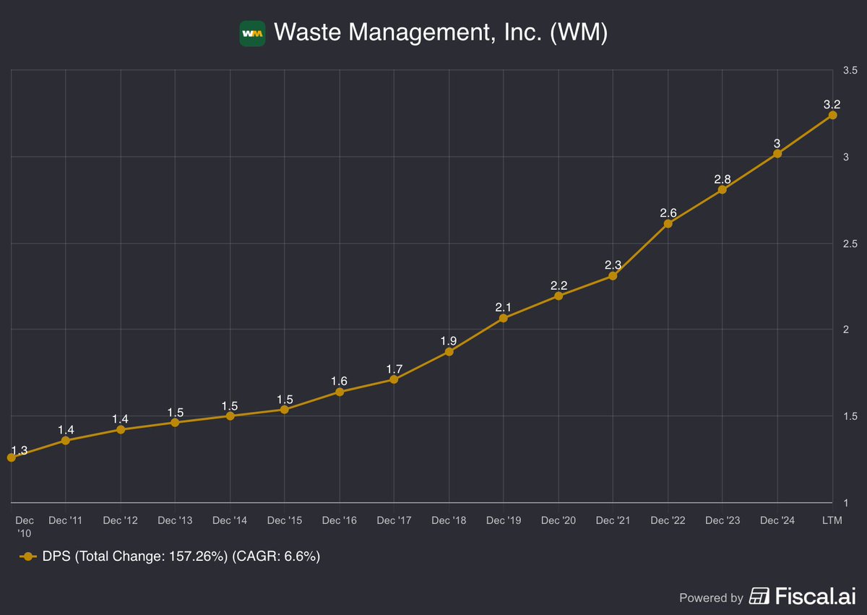Click the 1.9 data point on the line
Image resolution: width=867 pixels, height=615 pixels.
click(449, 352)
